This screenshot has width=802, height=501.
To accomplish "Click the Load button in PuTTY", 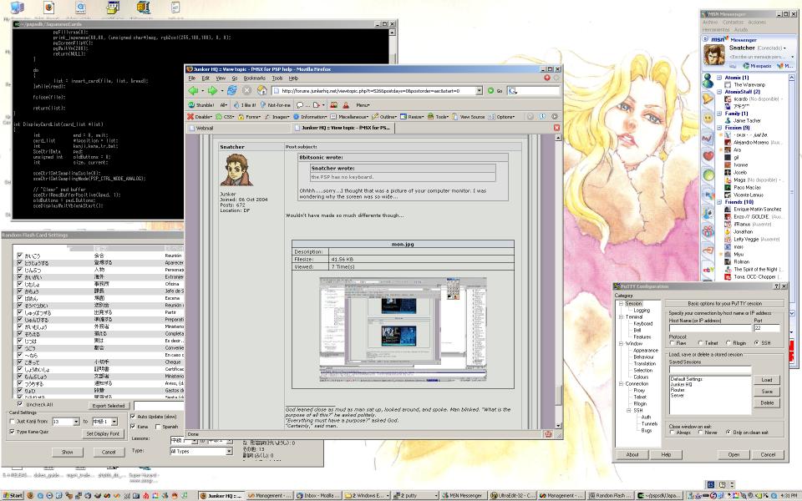I will (766, 380).
